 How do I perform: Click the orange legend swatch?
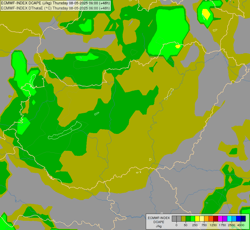click(x=207, y=218)
